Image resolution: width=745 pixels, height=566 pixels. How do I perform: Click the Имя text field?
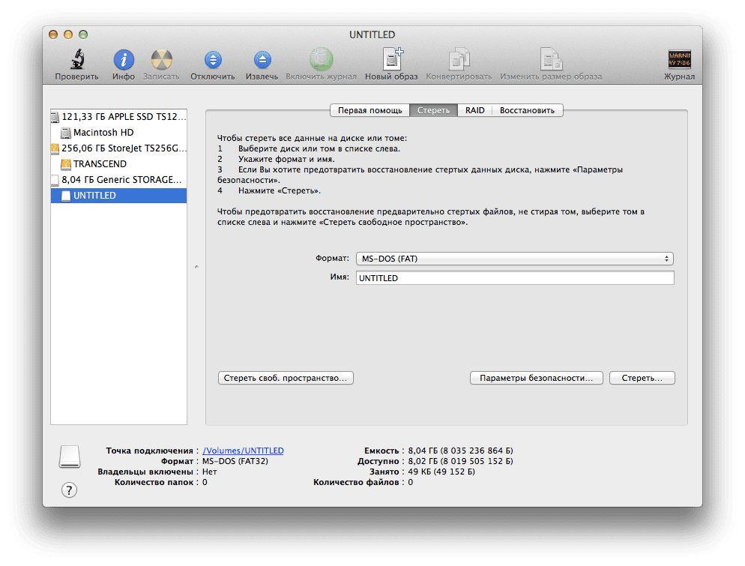point(514,277)
